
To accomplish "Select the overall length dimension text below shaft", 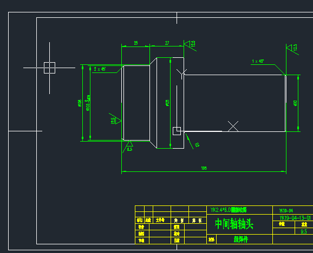I will (204, 168).
